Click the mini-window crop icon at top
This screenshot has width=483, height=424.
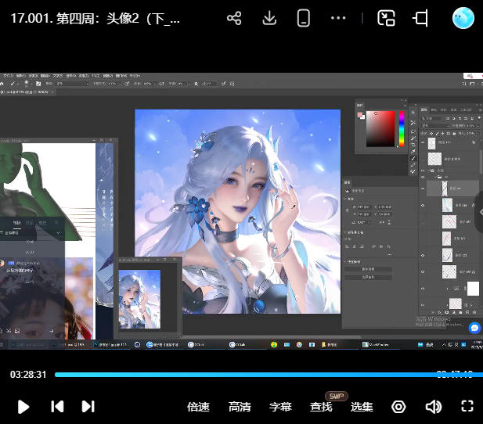click(421, 19)
